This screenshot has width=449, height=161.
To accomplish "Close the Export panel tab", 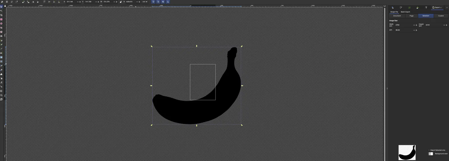I will (441, 8).
